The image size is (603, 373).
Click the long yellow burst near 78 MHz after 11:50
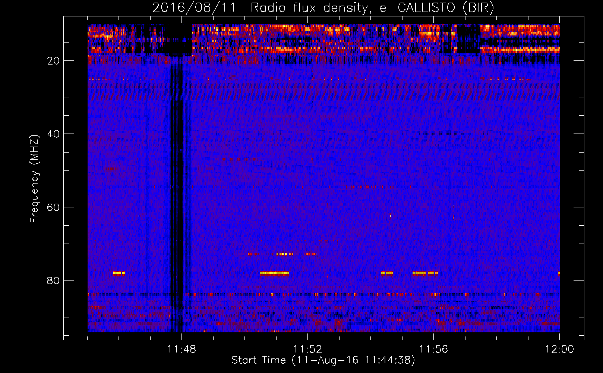pyautogui.click(x=275, y=273)
